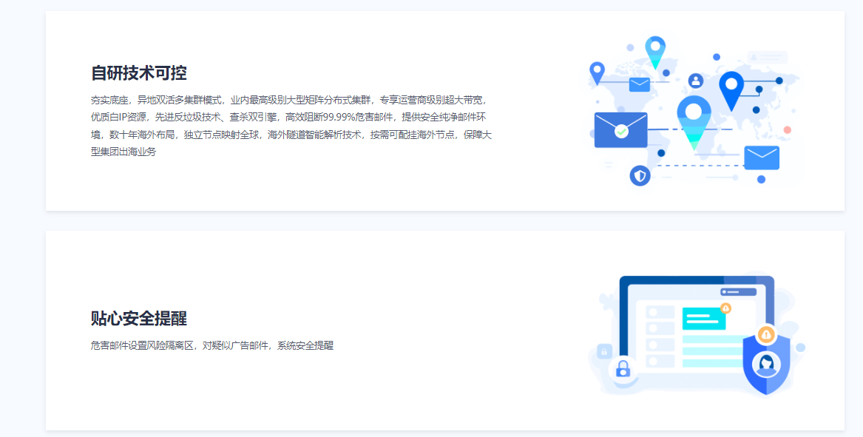This screenshot has height=437, width=863.
Task: Click the orange warning badge on cyan card
Action: point(725,308)
